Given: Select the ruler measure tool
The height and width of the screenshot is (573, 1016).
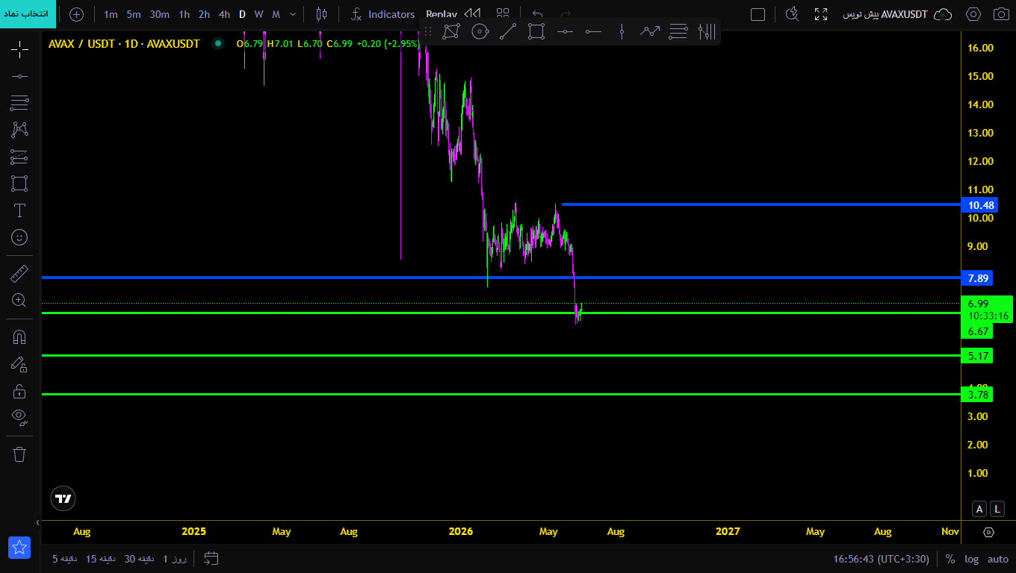Looking at the screenshot, I should (x=19, y=274).
